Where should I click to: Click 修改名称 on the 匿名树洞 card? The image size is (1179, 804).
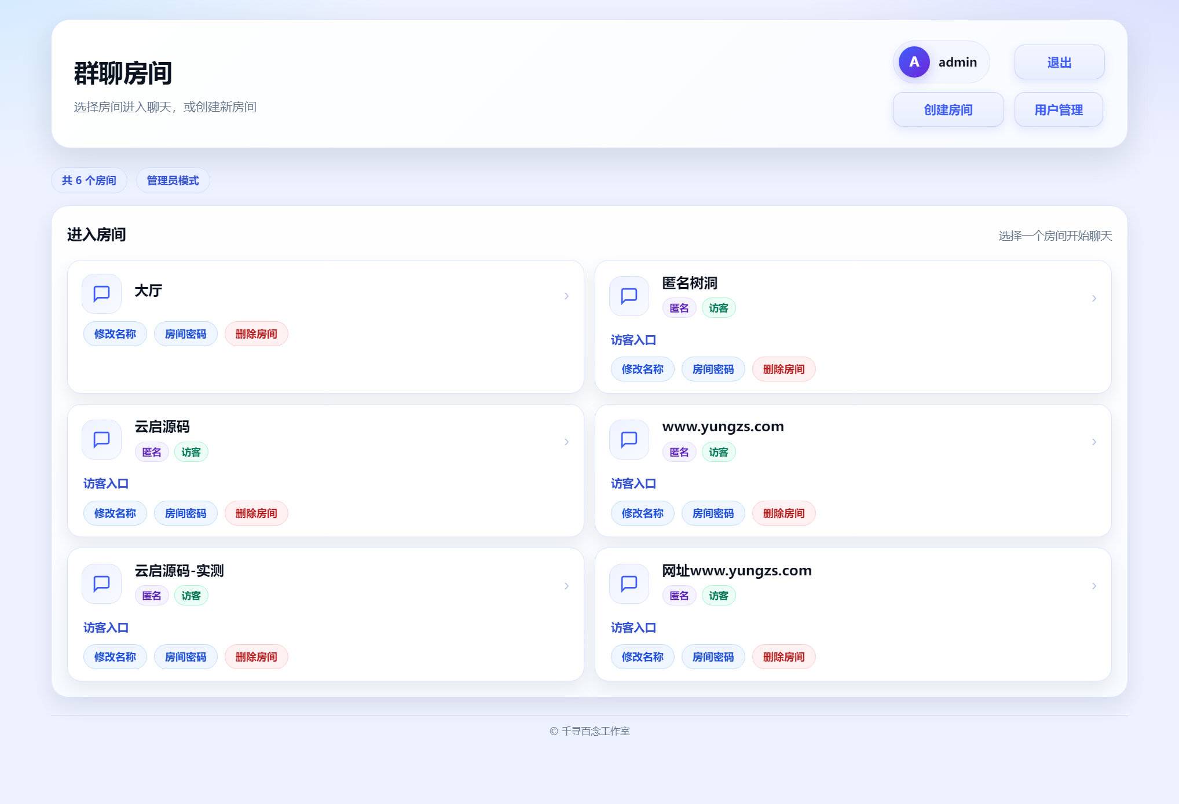pyautogui.click(x=643, y=369)
